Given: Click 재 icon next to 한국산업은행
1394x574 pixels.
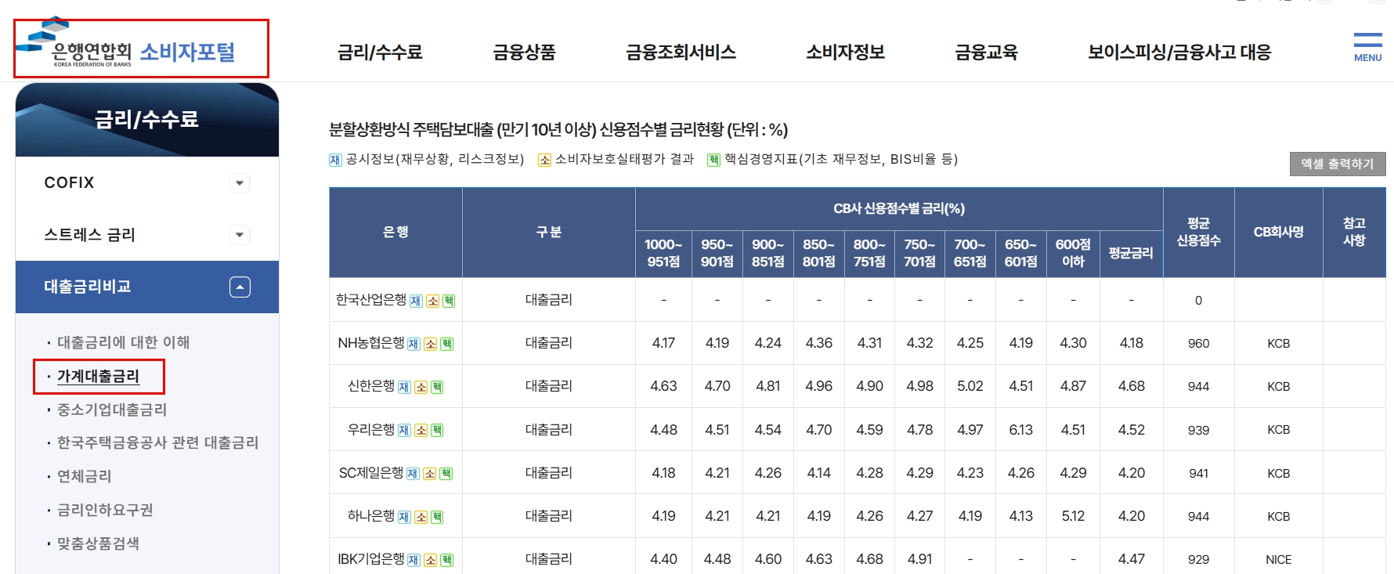Looking at the screenshot, I should coord(416,301).
